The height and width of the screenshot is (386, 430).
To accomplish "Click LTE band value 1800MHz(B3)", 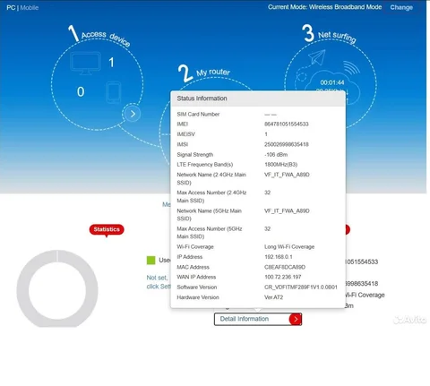I will click(280, 165).
